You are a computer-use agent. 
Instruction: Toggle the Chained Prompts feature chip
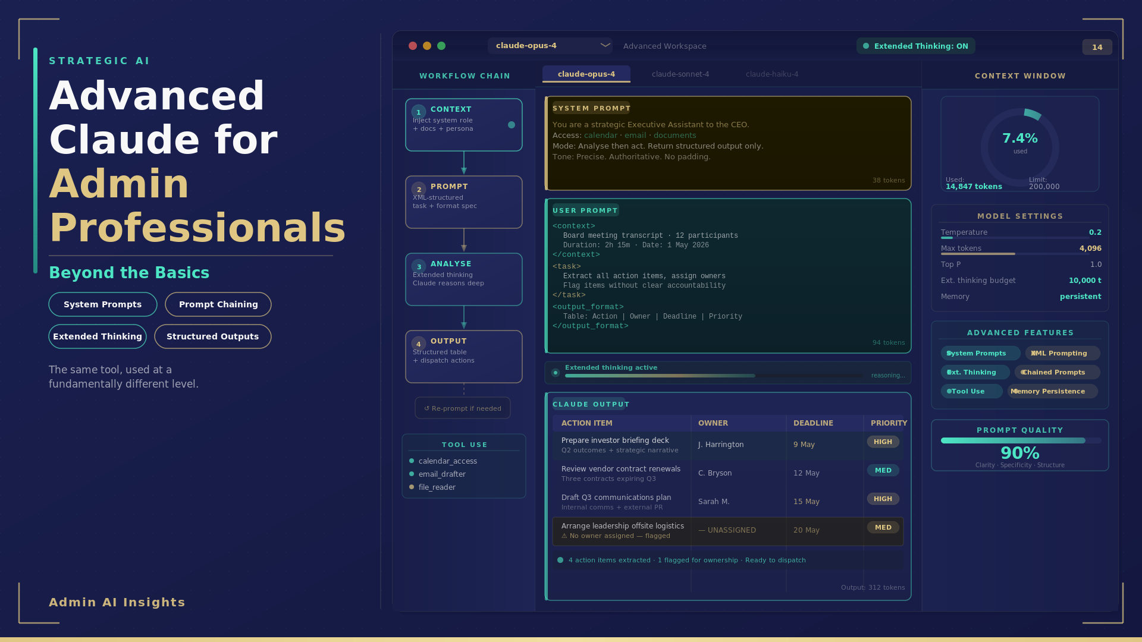click(1057, 372)
